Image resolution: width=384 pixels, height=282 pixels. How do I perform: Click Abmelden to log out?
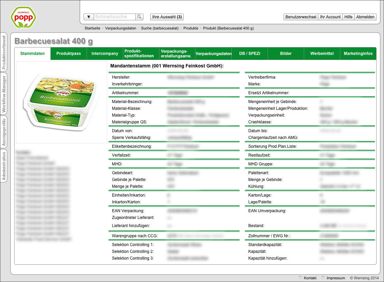click(365, 17)
